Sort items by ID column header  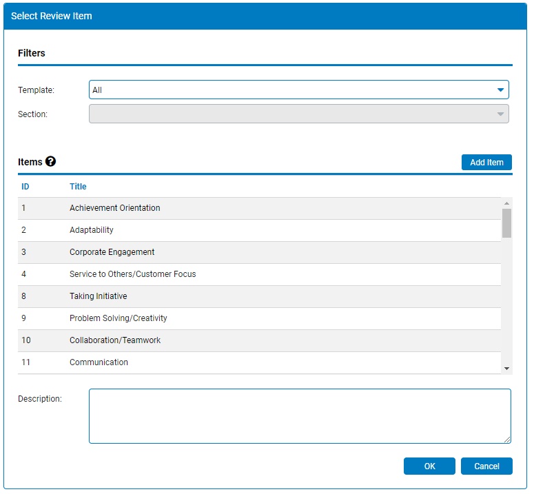click(25, 187)
